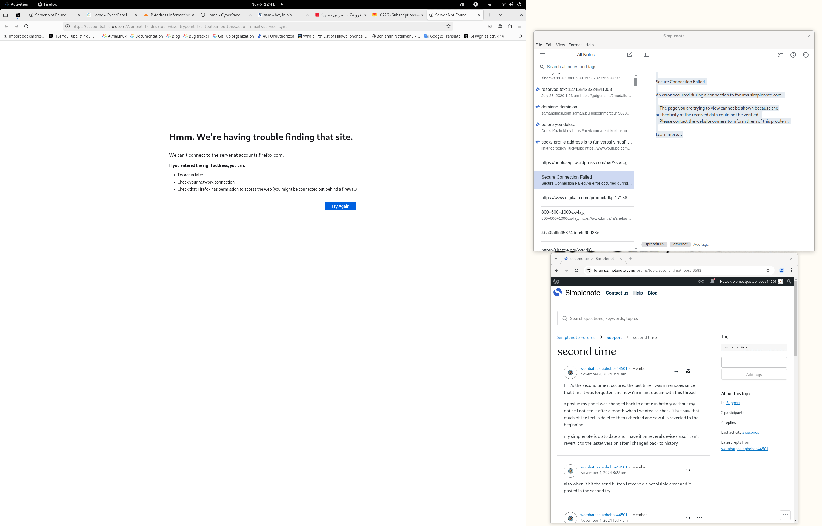
Task: Show more bookmarks with the double chevron
Action: click(520, 36)
